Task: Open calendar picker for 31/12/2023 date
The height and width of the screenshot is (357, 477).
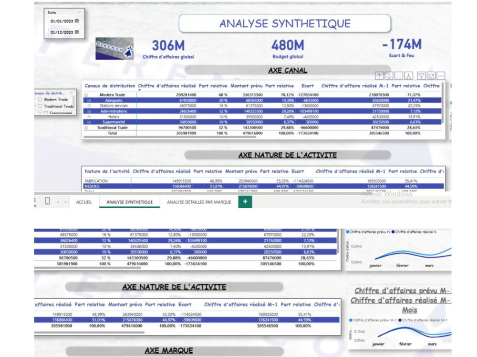Action: coord(77,32)
